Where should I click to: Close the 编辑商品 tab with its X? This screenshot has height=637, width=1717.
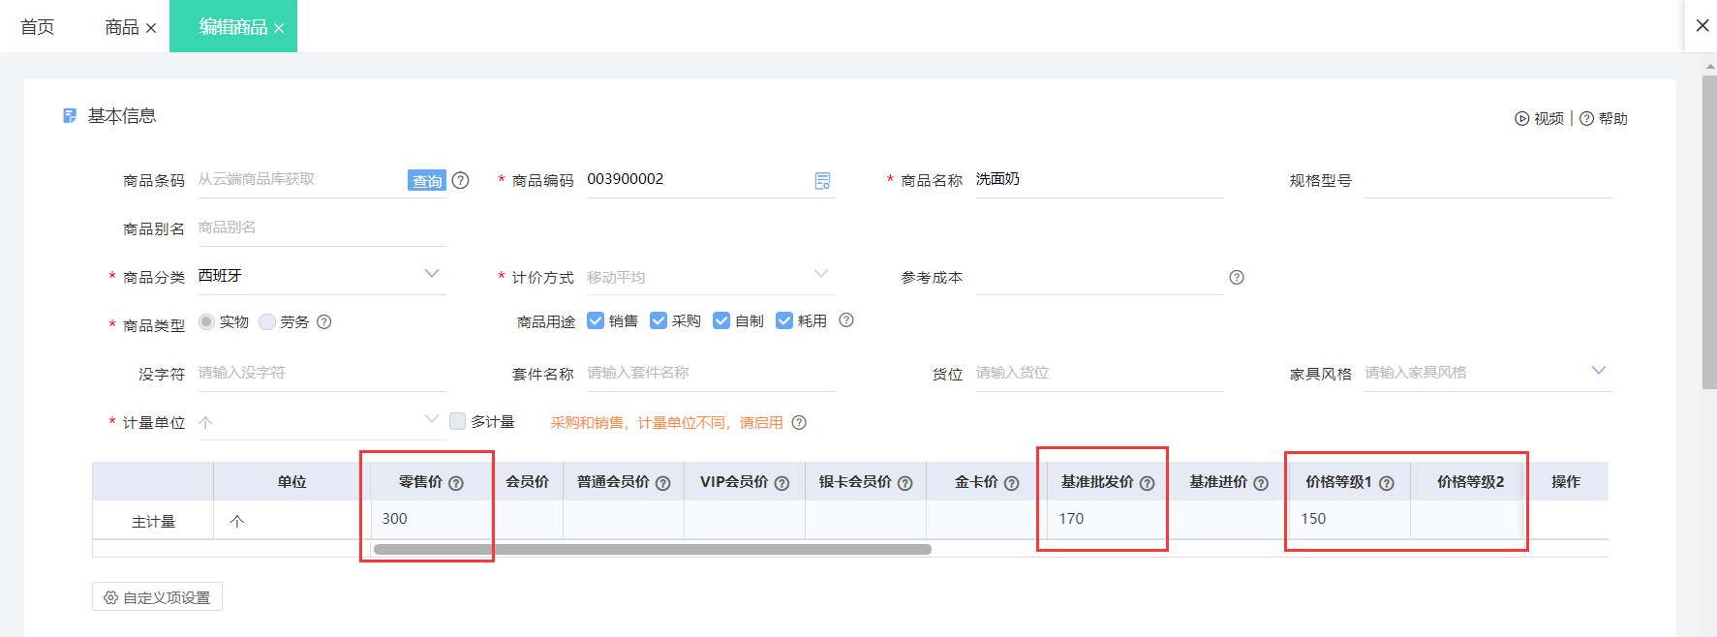(279, 28)
